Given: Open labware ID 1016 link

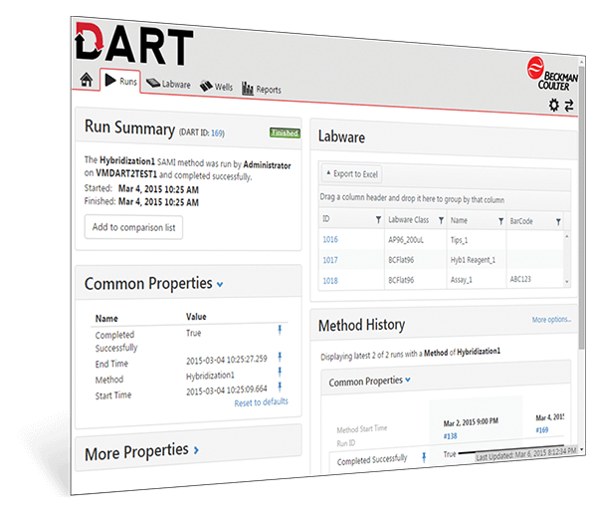Looking at the screenshot, I should 330,239.
